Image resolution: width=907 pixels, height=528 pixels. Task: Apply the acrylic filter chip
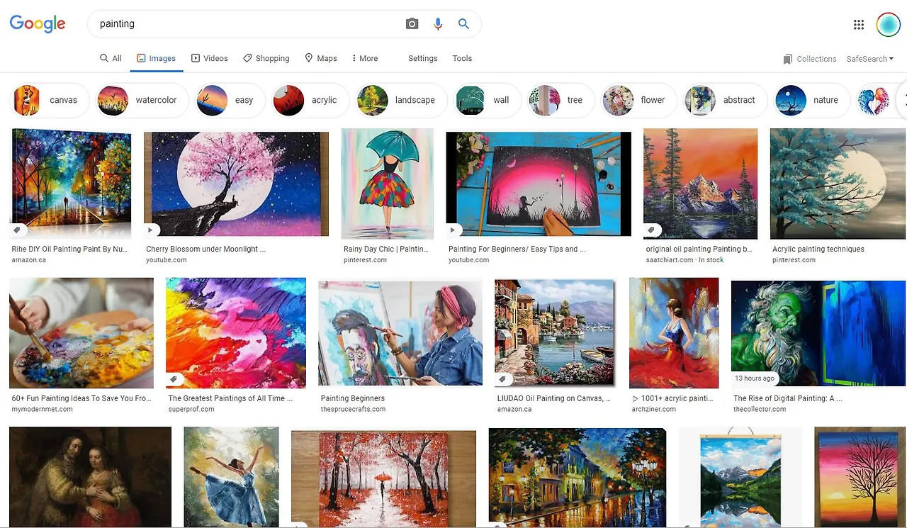pos(310,100)
